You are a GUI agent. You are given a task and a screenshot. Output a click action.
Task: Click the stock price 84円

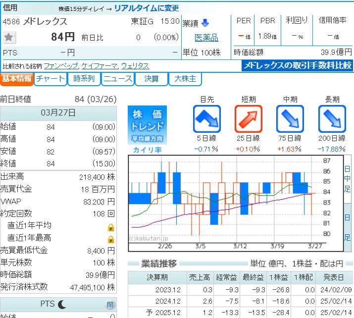pos(63,37)
